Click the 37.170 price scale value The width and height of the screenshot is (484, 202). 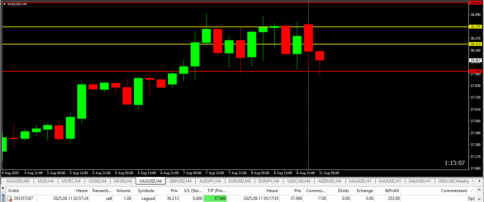click(x=475, y=156)
